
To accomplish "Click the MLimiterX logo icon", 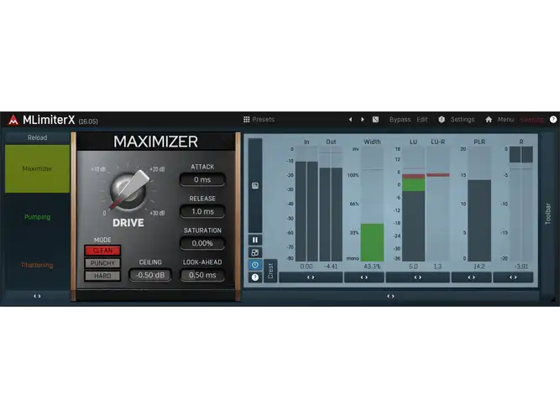I will tap(13, 120).
